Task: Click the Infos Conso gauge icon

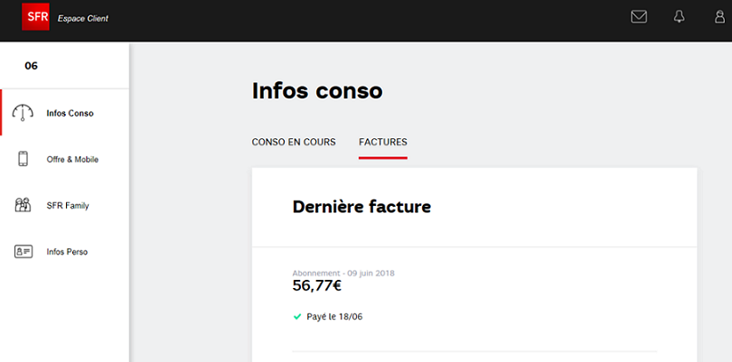Action: pos(23,113)
